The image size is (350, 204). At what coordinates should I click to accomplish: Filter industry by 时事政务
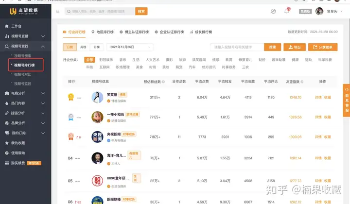pyautogui.click(x=228, y=67)
